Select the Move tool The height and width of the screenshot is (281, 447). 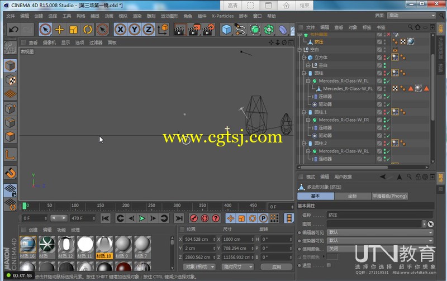pyautogui.click(x=59, y=29)
